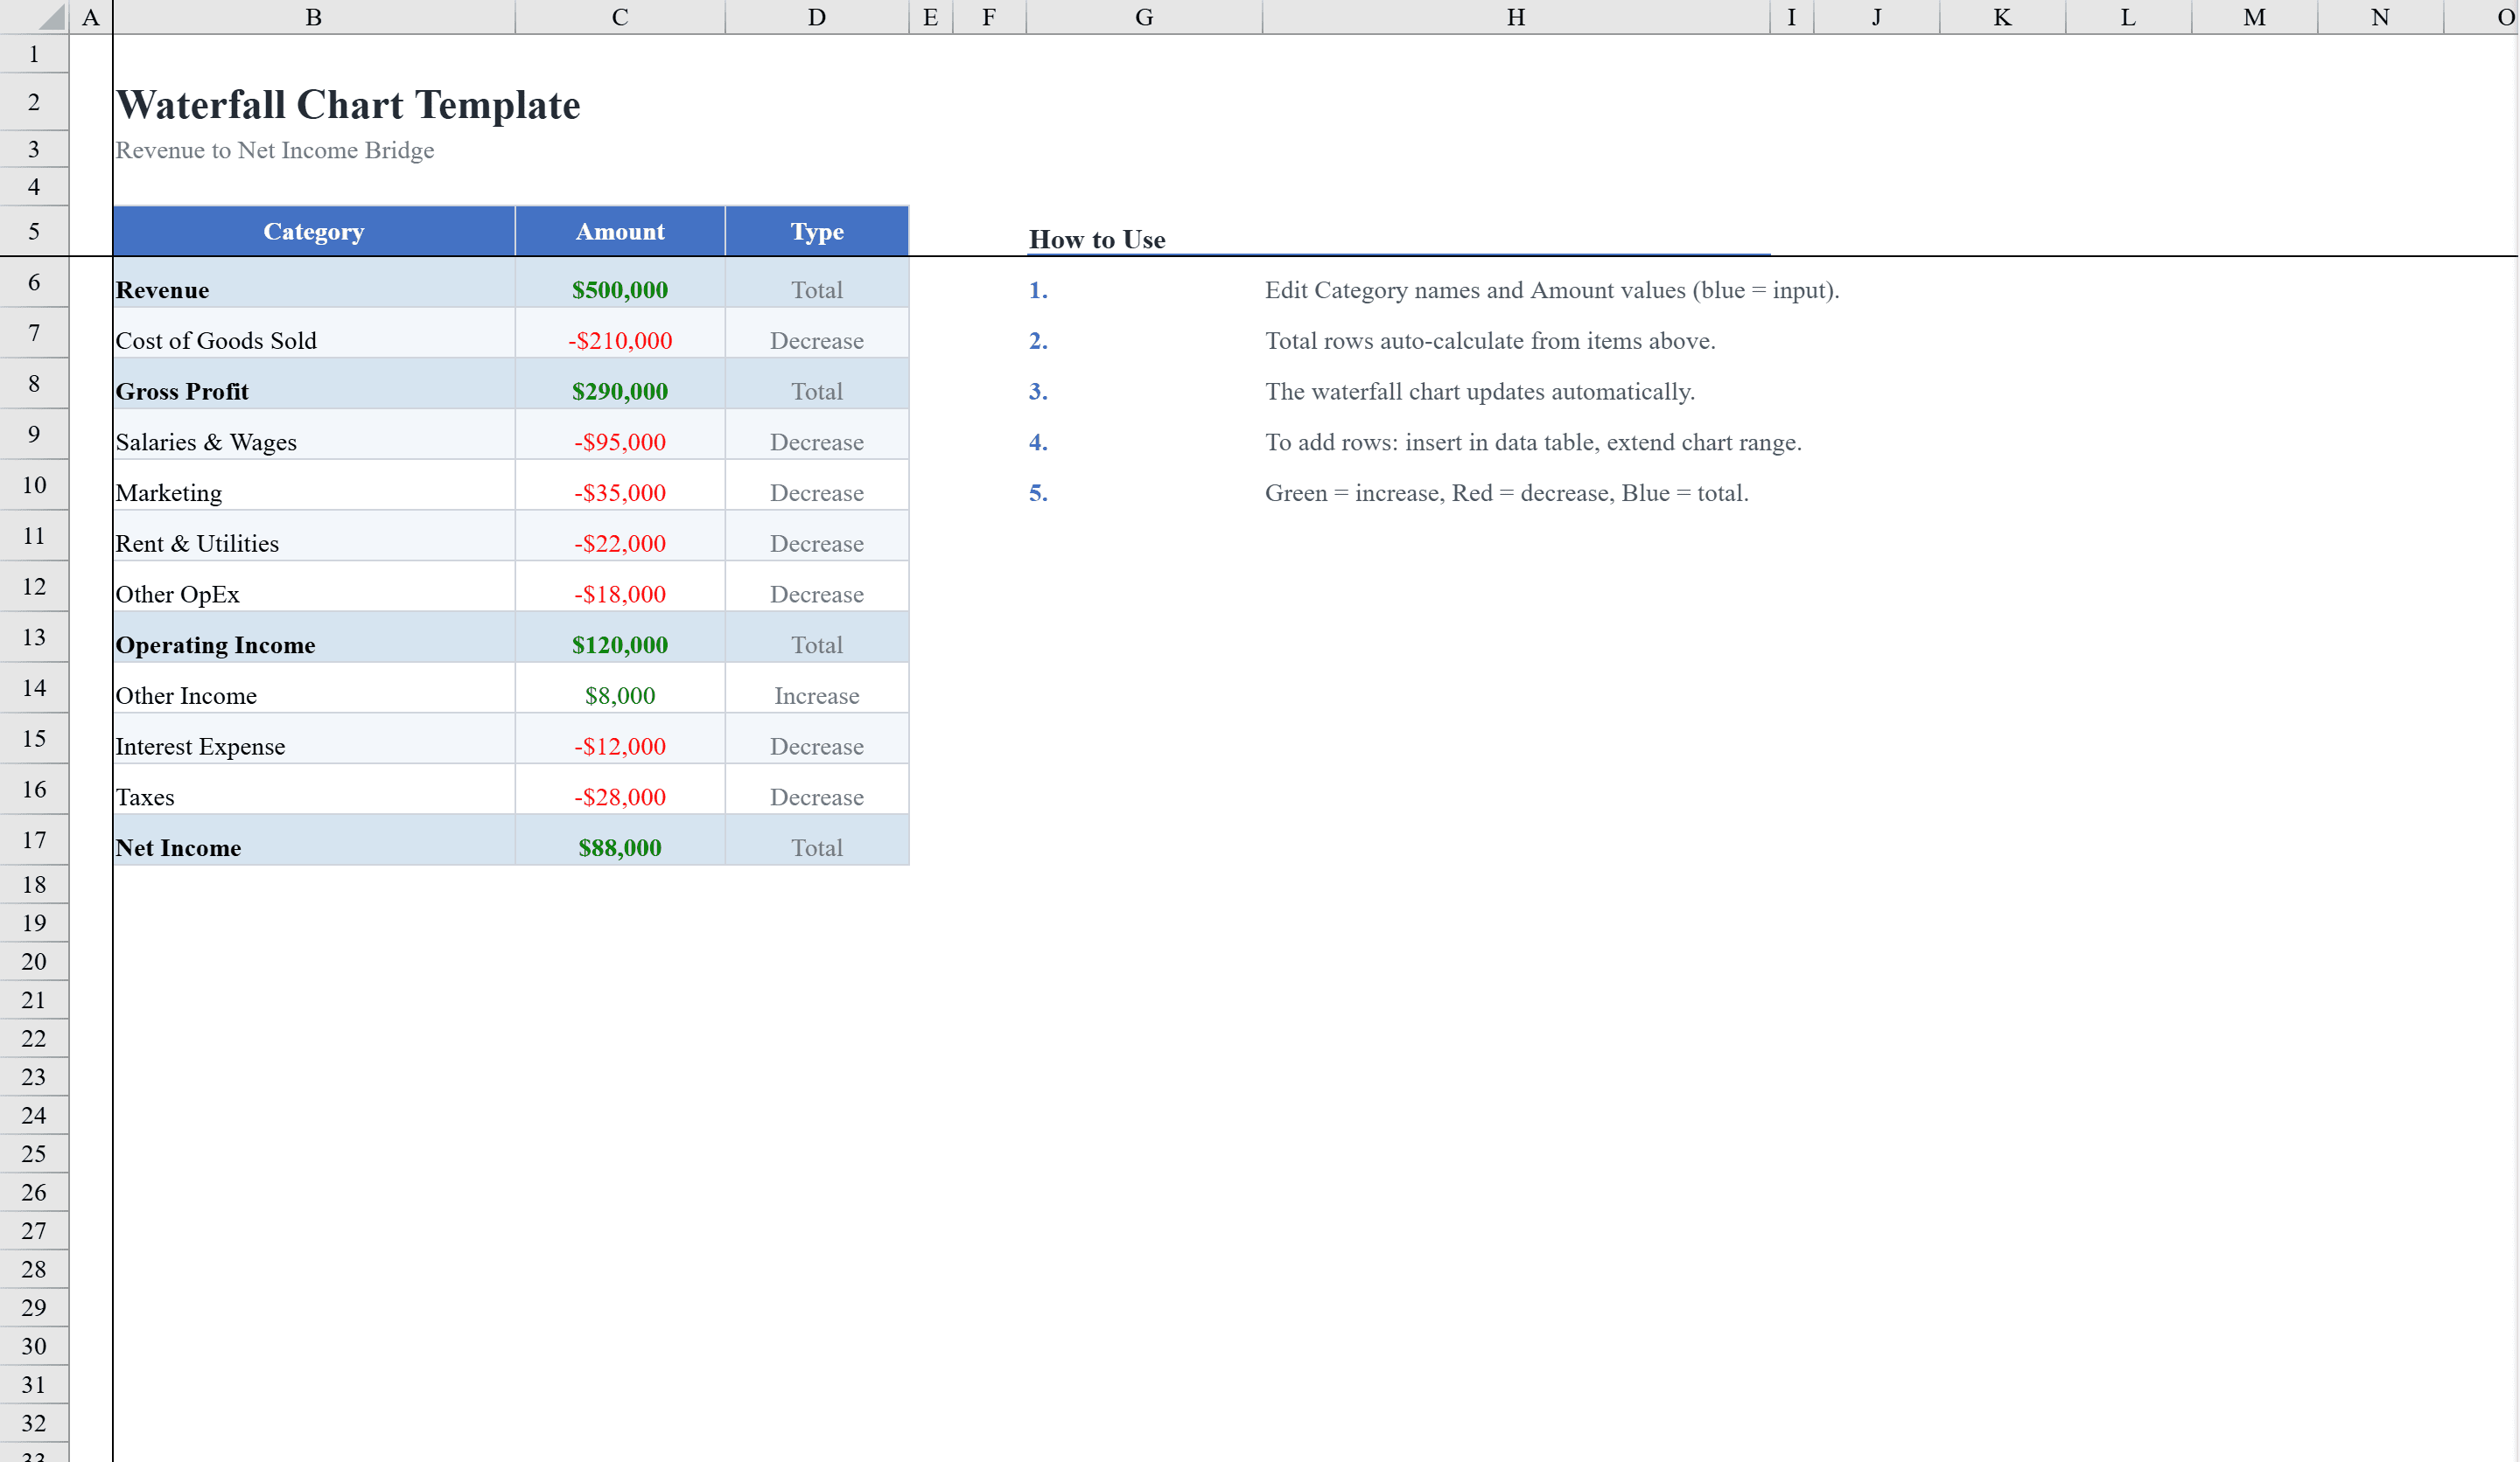Select column header C

point(619,16)
